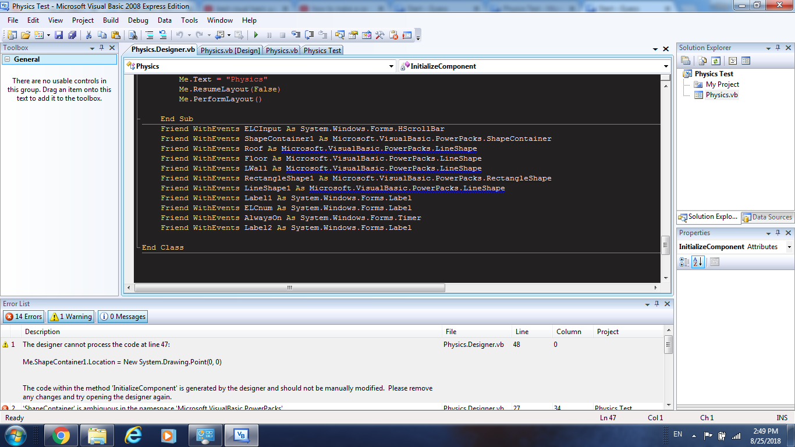795x447 pixels.
Task: Click Solution Explorer Properties icon
Action: tap(686, 61)
